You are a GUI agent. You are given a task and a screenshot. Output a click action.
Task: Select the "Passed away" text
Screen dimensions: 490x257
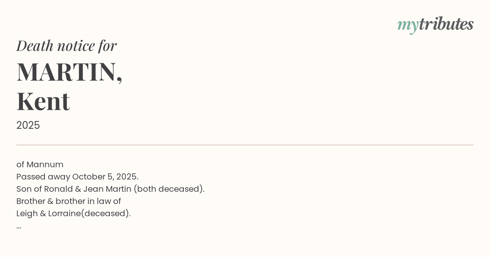[x=43, y=177]
